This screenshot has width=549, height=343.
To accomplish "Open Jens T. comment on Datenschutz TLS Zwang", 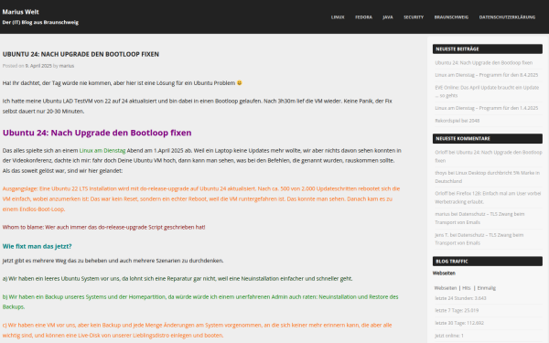I will pos(479,239).
